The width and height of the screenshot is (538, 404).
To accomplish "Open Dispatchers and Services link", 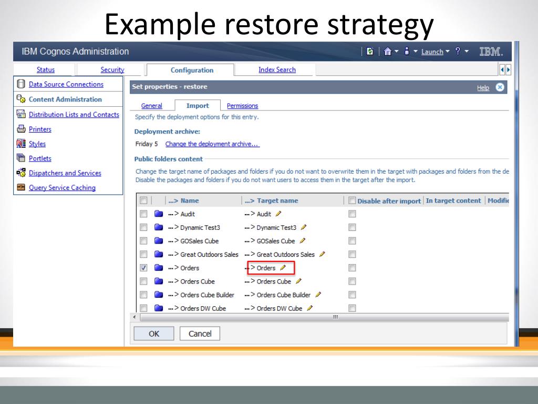I will pos(65,173).
